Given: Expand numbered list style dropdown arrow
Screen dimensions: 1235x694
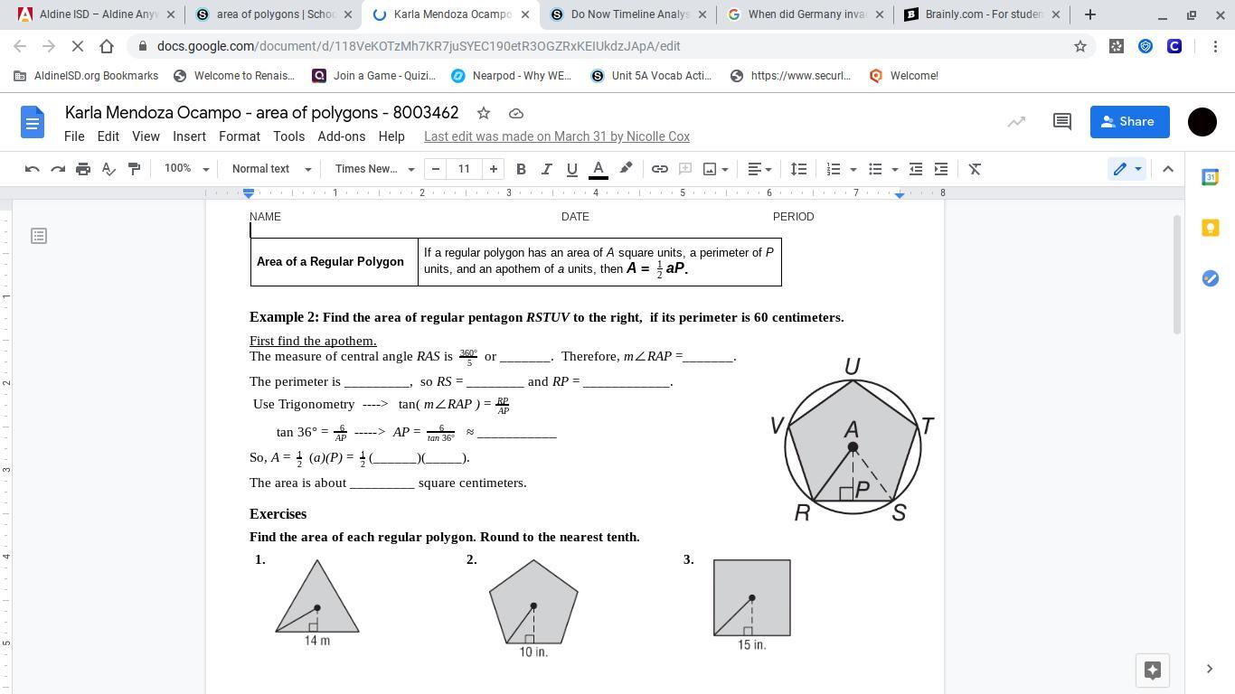Looking at the screenshot, I should pos(853,169).
